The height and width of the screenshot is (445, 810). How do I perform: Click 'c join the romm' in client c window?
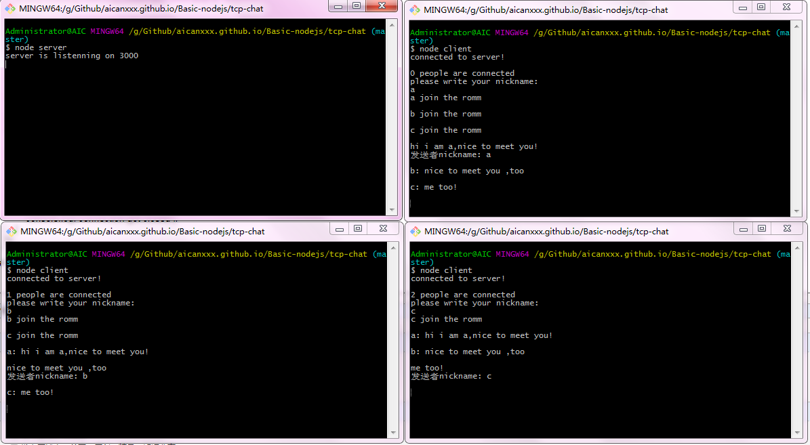click(446, 319)
